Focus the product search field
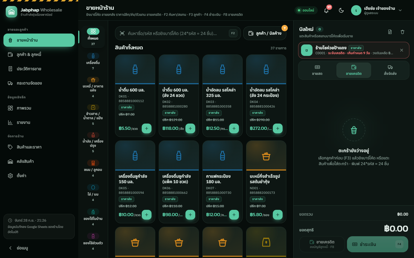The width and height of the screenshot is (414, 258). [178, 33]
